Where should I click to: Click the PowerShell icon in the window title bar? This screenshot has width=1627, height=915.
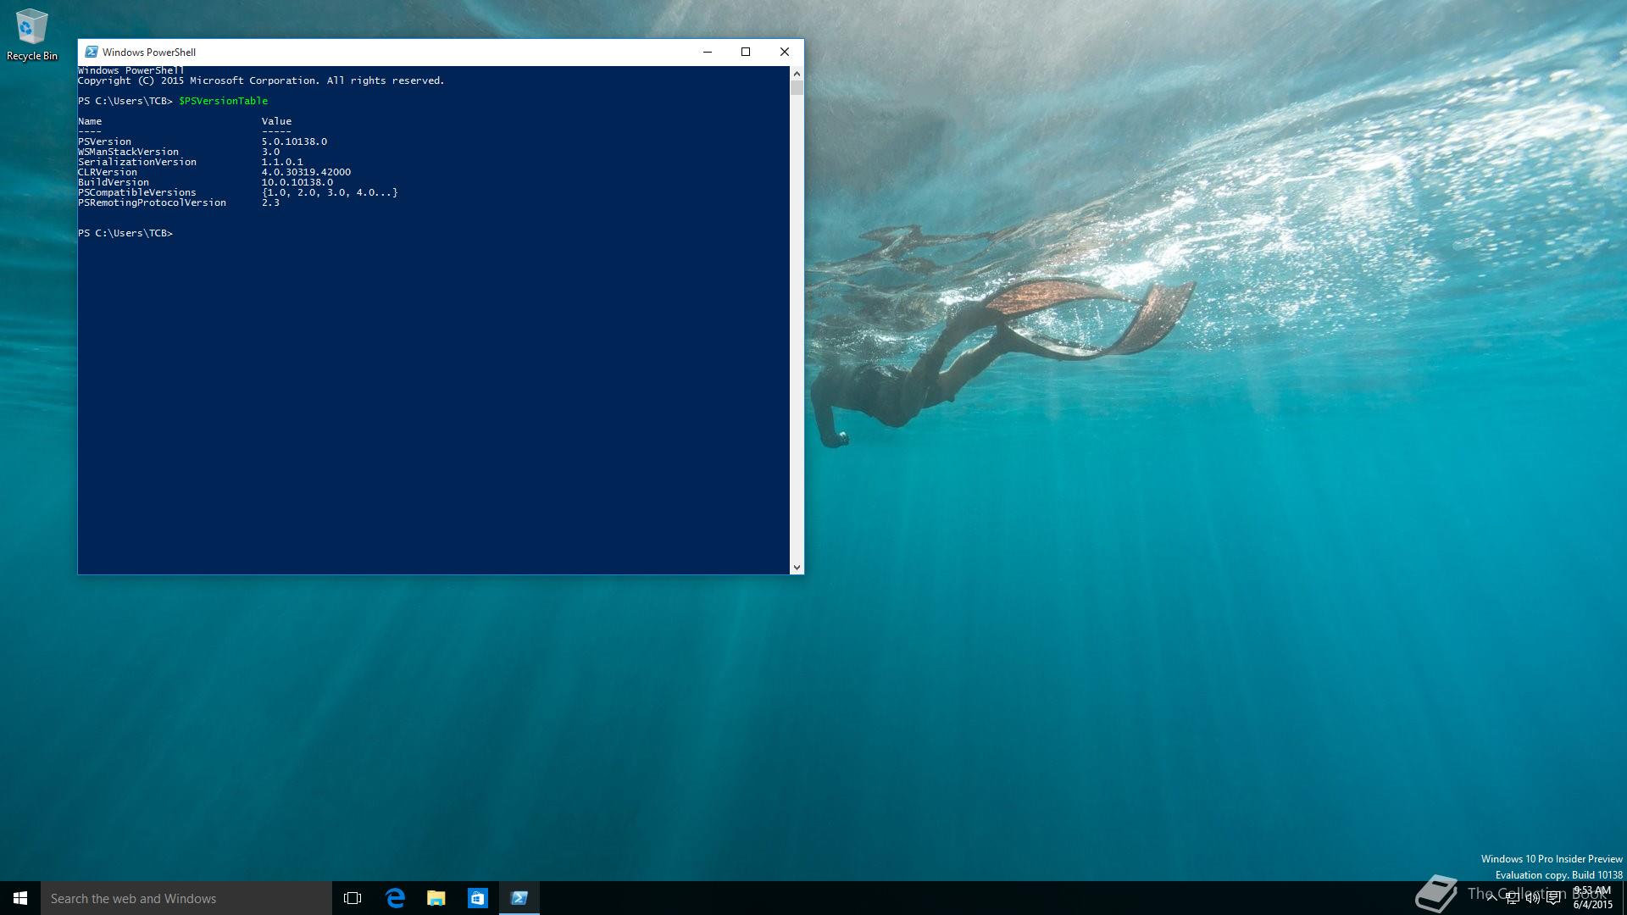[92, 52]
